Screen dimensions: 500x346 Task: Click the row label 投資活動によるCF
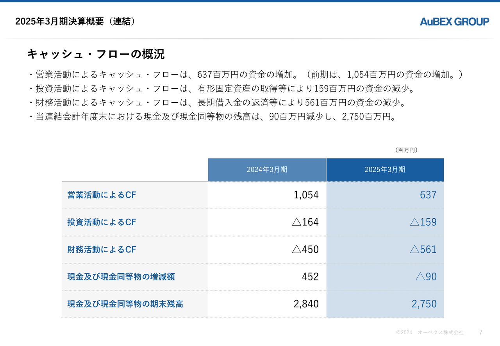102,222
